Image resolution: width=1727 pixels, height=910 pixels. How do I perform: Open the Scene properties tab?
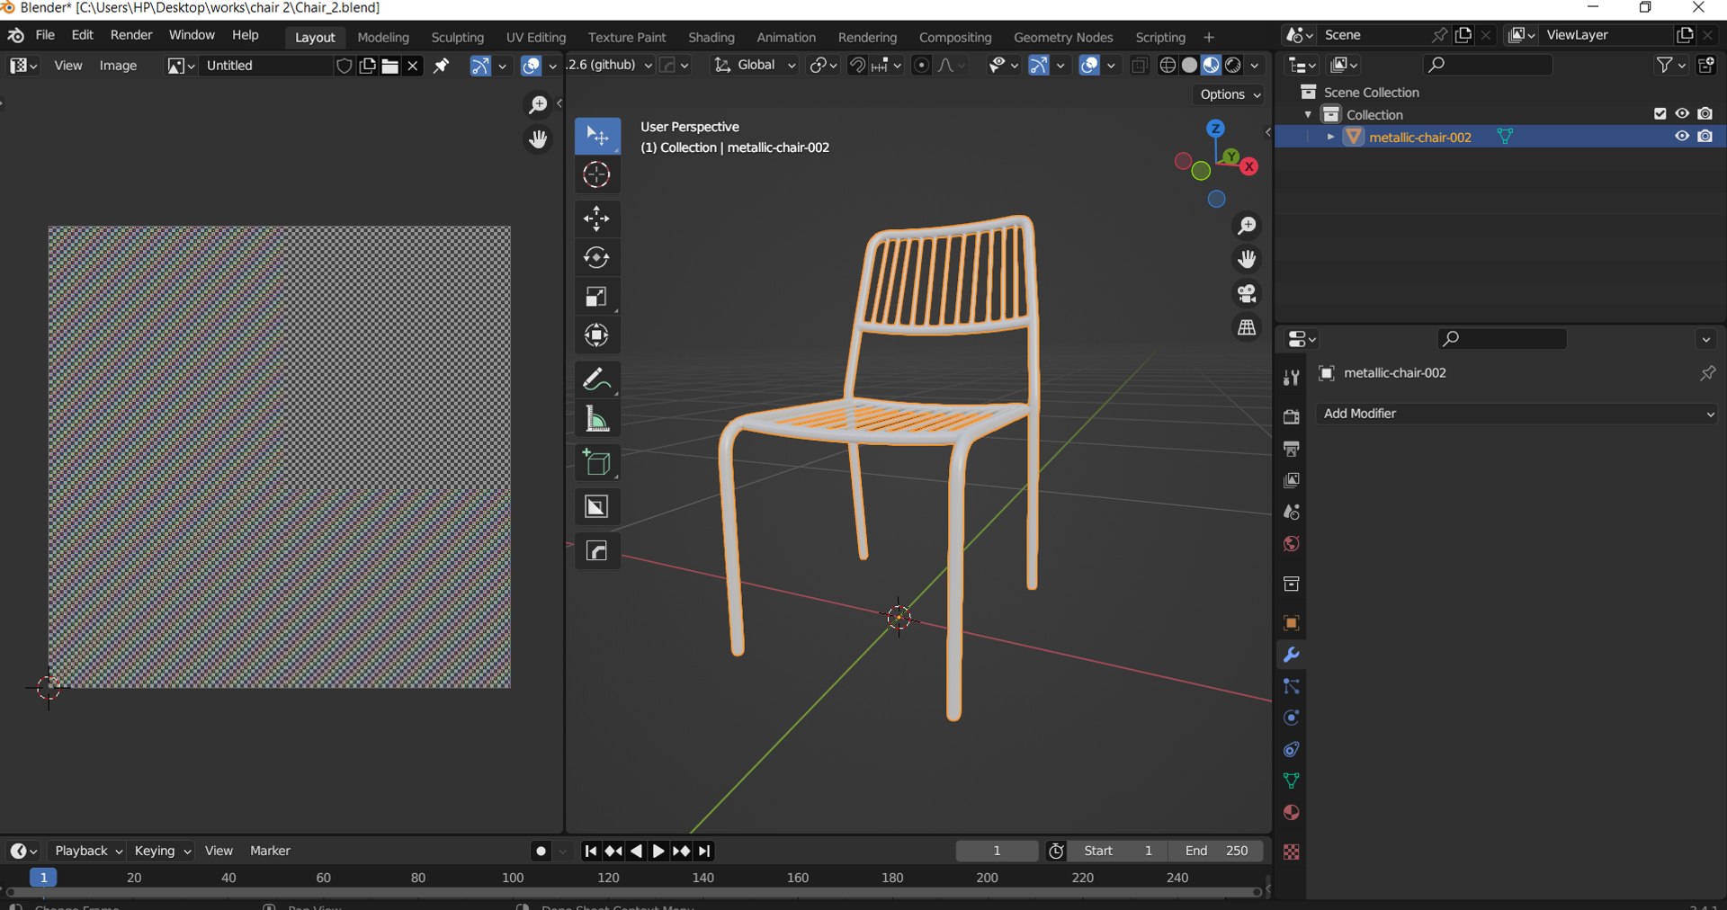tap(1291, 512)
